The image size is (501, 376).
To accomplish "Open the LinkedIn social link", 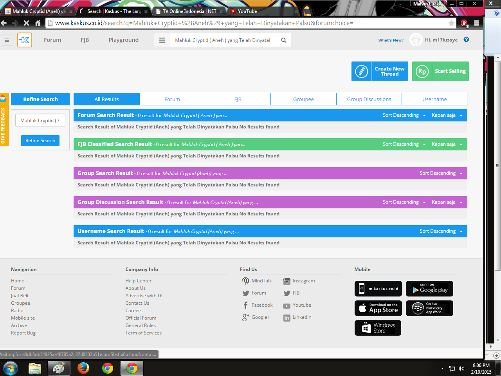I will 297,317.
